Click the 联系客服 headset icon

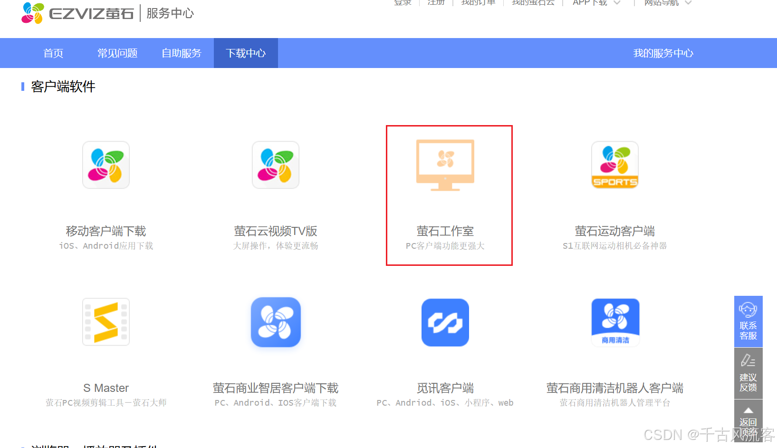tap(748, 310)
